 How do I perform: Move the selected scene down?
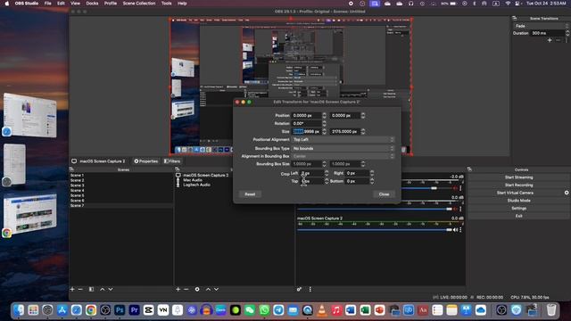(x=111, y=289)
